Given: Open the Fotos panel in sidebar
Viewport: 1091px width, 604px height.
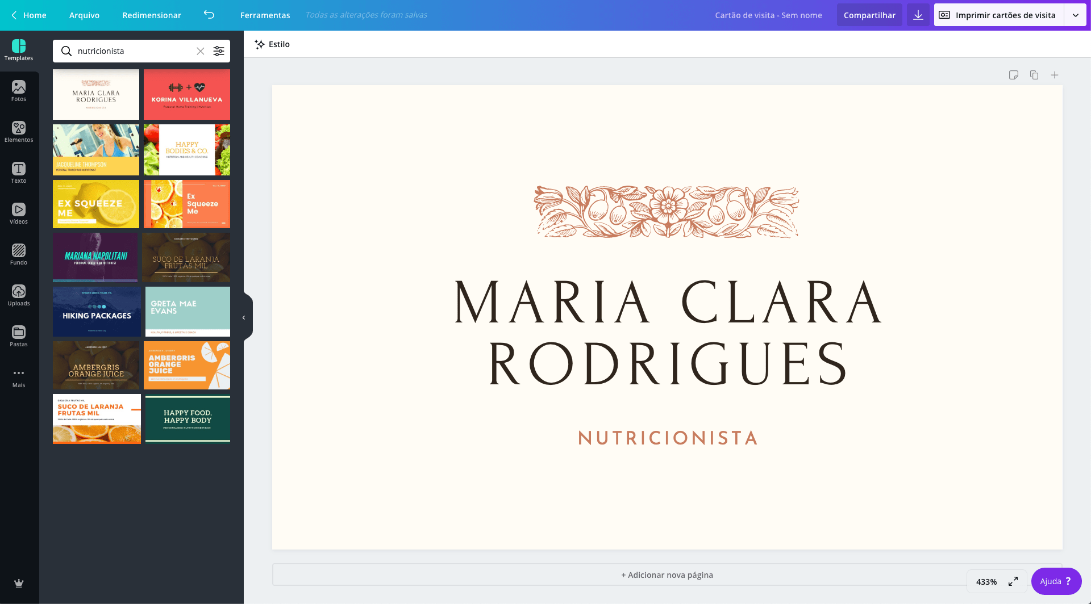Looking at the screenshot, I should (x=19, y=91).
